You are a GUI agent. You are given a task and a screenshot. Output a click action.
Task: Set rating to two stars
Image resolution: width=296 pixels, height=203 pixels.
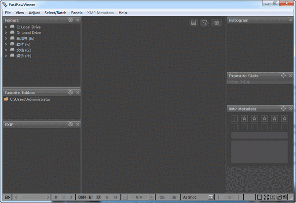[254, 118]
